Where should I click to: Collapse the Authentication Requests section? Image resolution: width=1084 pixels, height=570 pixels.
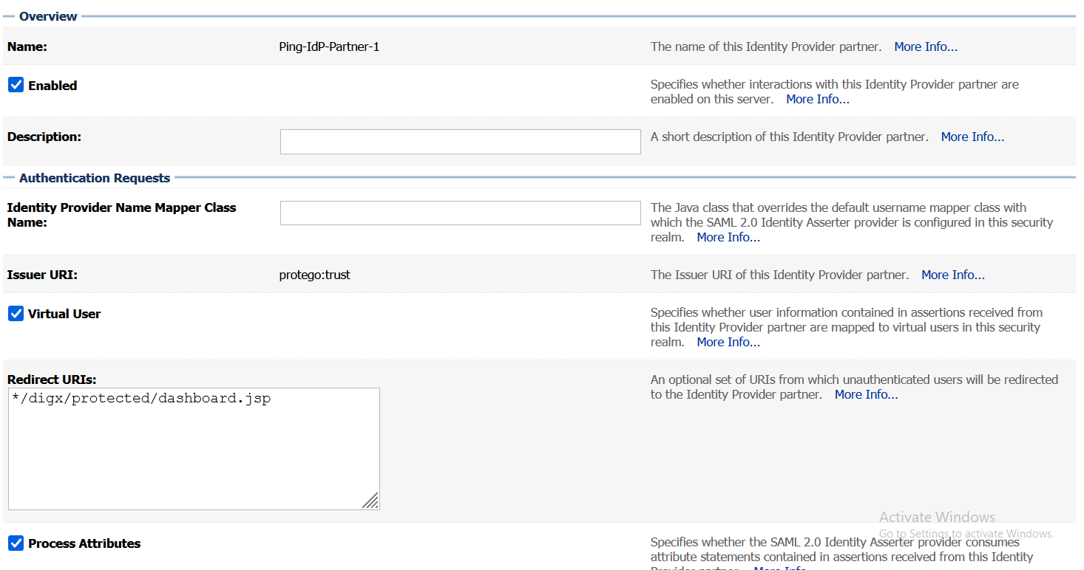click(x=10, y=178)
